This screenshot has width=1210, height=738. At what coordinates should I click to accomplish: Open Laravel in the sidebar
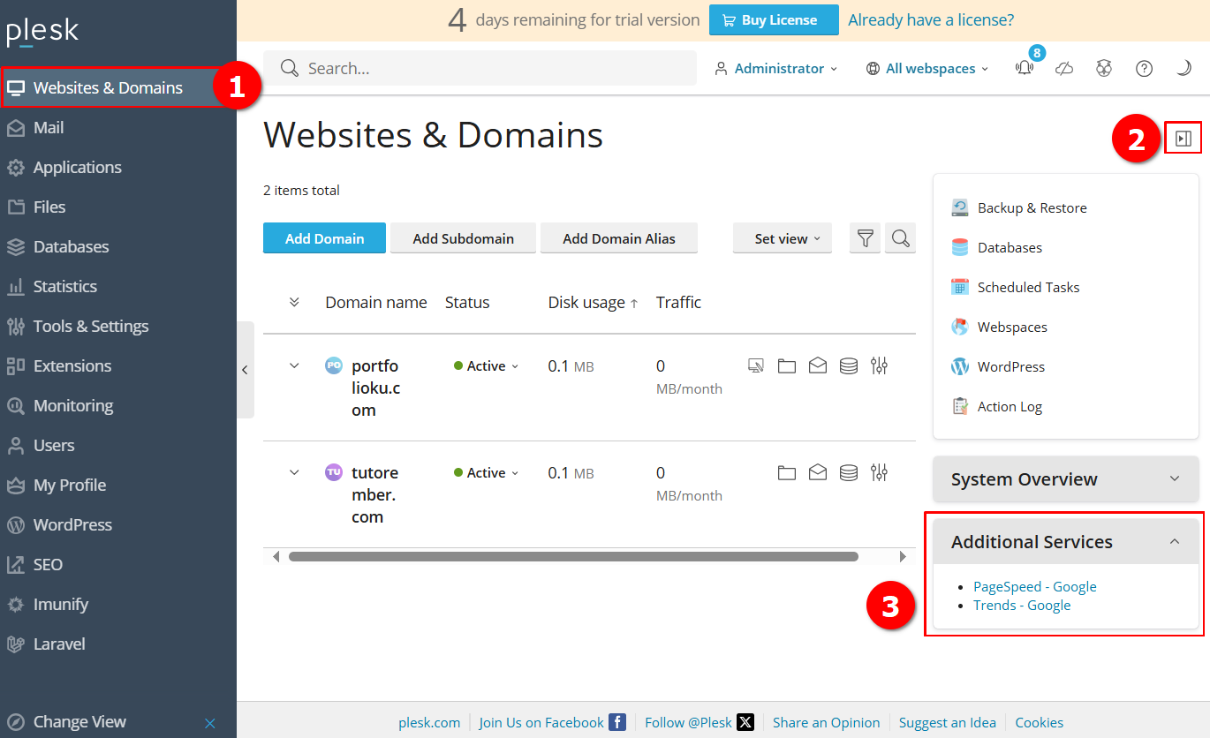(118, 644)
